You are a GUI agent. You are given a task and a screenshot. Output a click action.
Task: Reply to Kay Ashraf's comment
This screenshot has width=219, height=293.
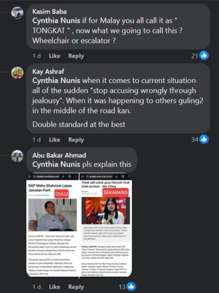pos(76,140)
